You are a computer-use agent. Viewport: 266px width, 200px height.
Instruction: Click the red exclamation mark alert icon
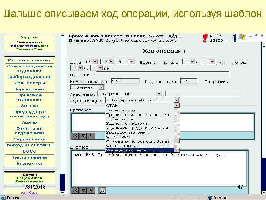pos(205,38)
